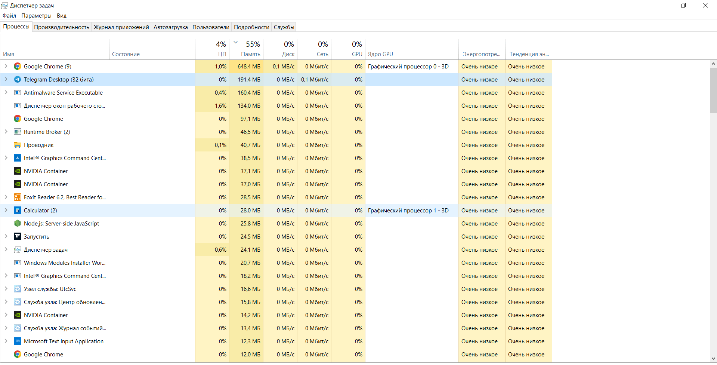Click the Windows Modules Installer Worker icon

click(x=17, y=263)
